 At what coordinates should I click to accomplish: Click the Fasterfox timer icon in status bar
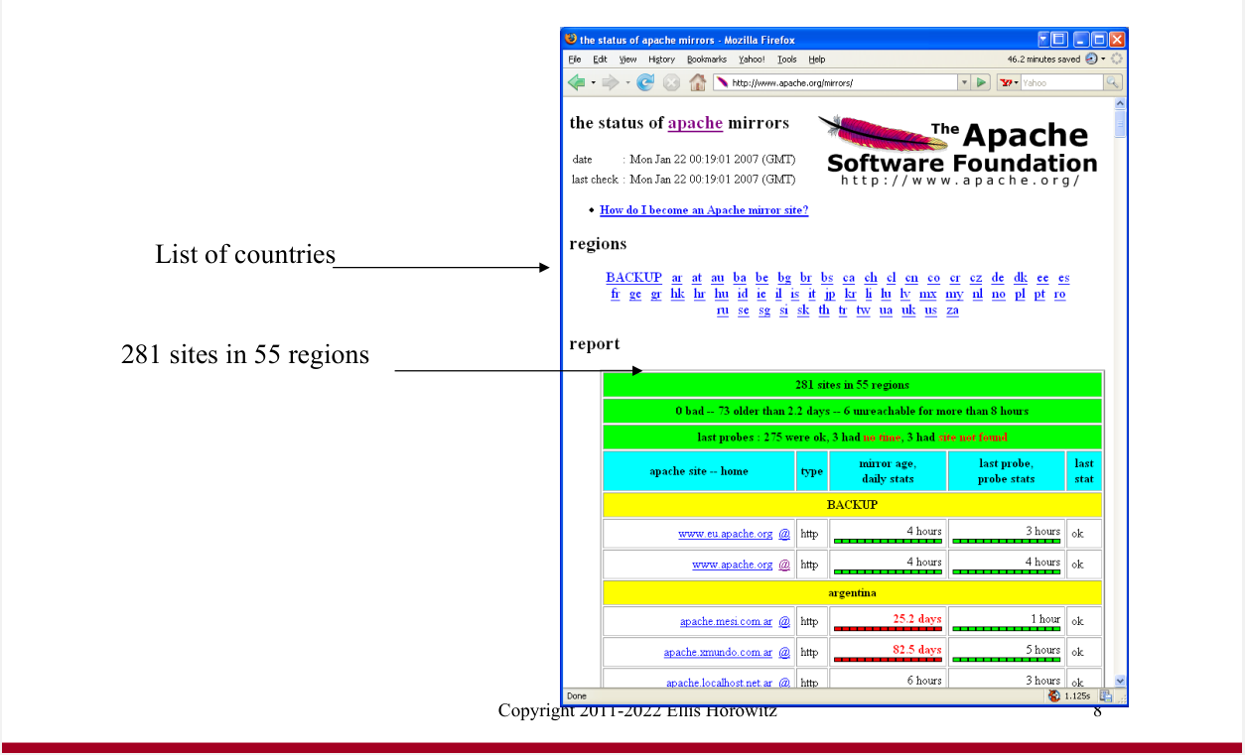pos(1053,695)
